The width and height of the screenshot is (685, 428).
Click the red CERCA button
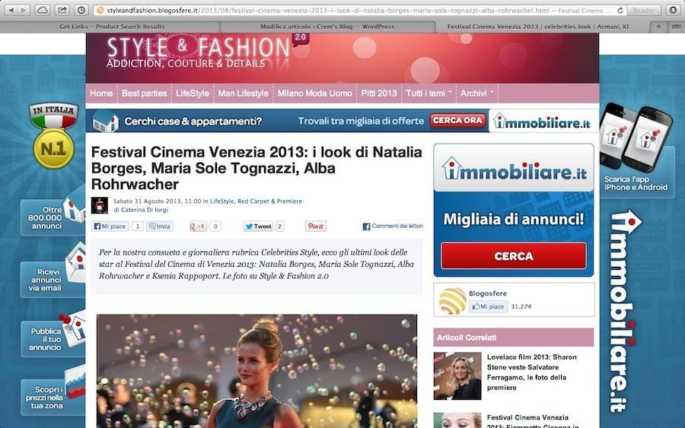click(x=514, y=255)
